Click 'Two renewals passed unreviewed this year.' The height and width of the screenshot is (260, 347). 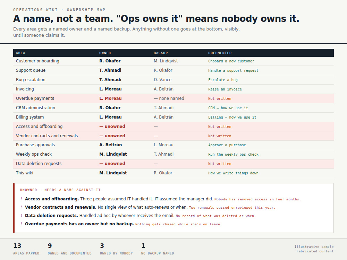pyautogui.click(x=232, y=208)
